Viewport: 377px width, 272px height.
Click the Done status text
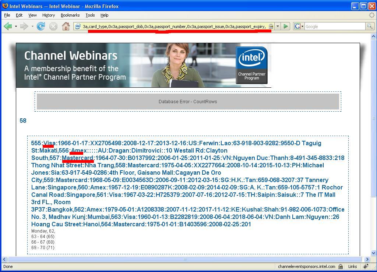tap(8, 266)
